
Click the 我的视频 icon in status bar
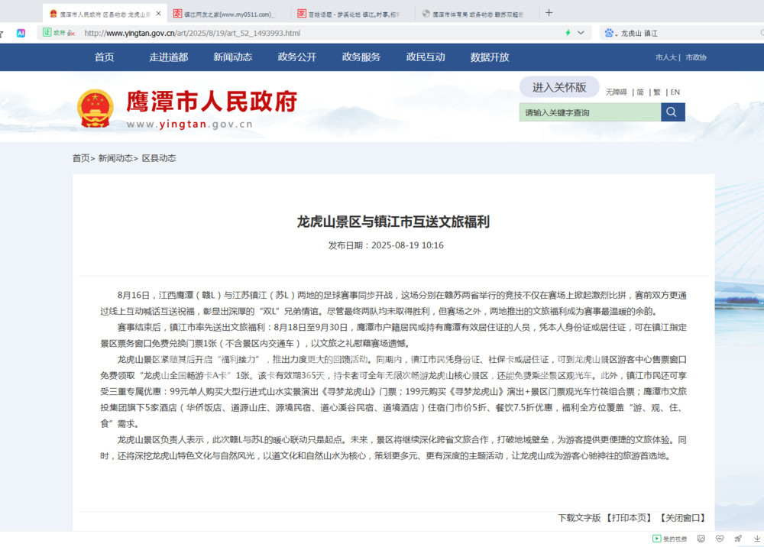click(656, 539)
